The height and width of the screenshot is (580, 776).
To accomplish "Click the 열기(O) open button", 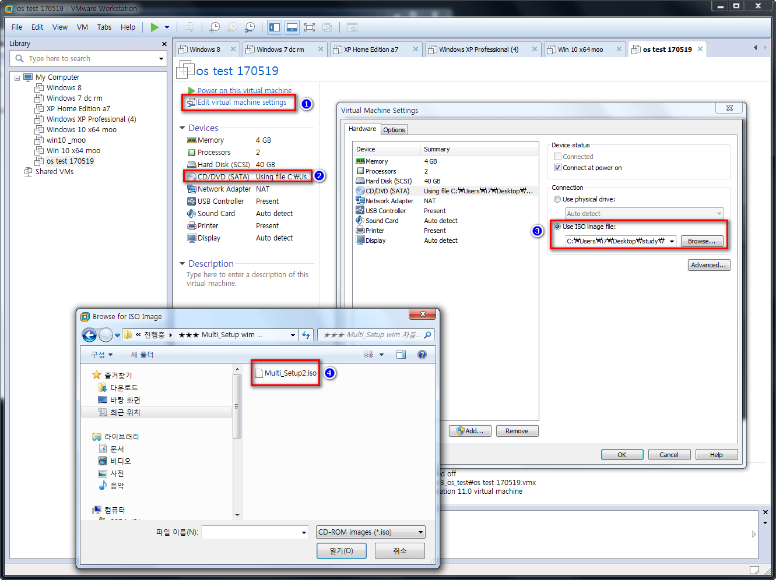I will pos(342,551).
